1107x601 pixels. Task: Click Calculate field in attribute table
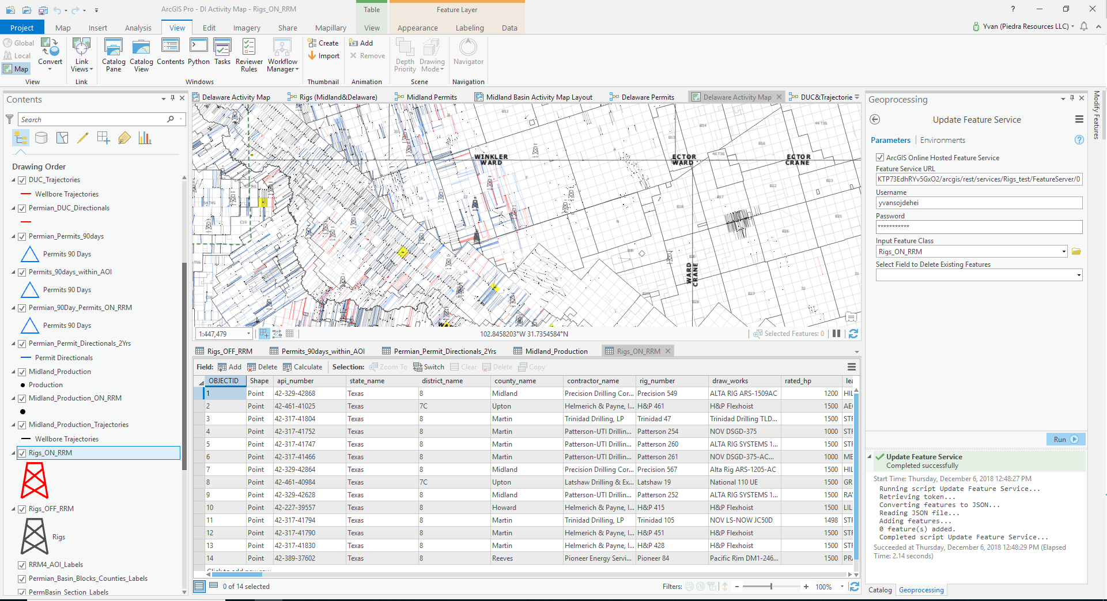click(x=303, y=367)
